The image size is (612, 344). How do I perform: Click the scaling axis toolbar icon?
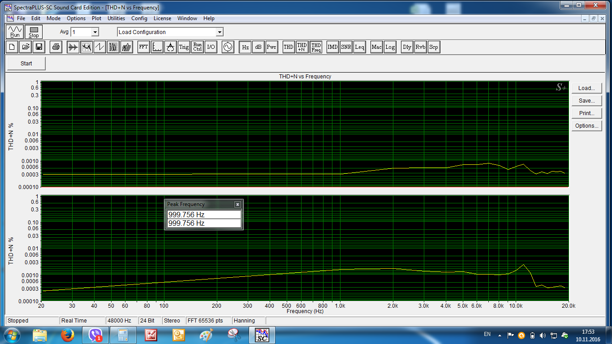pos(157,47)
